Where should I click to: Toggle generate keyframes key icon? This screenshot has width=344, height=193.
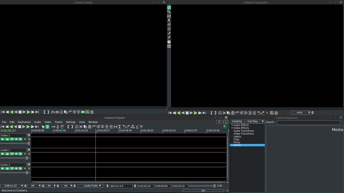(53, 127)
